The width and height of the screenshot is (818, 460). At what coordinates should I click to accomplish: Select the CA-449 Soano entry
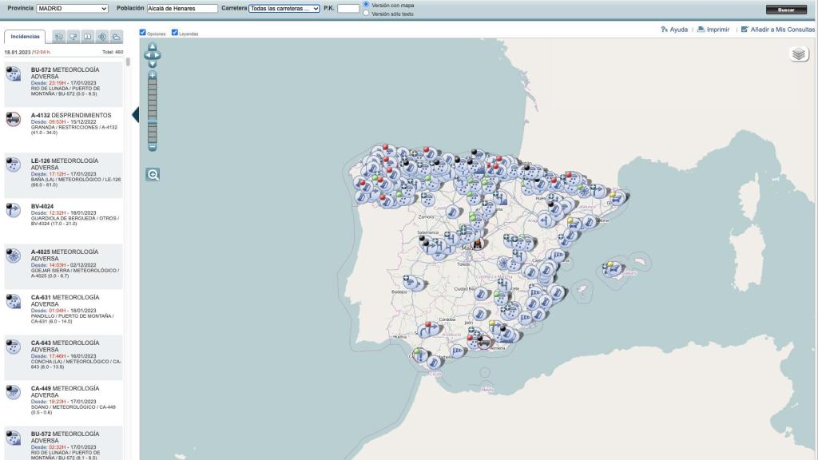pos(64,403)
